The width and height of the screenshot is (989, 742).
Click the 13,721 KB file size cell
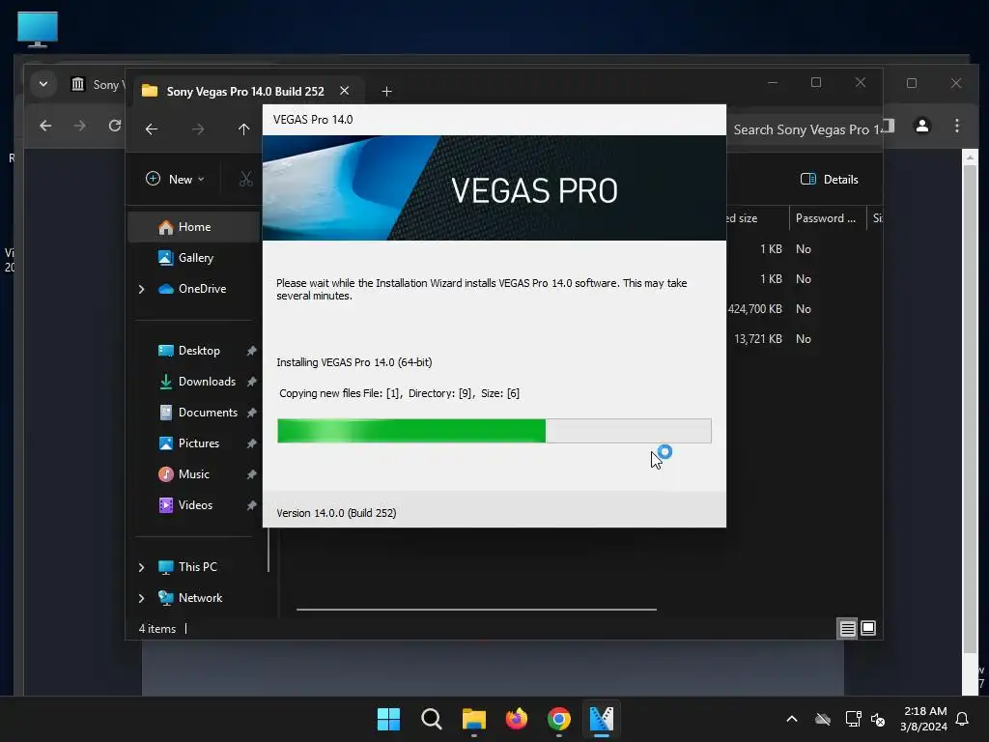pos(757,339)
